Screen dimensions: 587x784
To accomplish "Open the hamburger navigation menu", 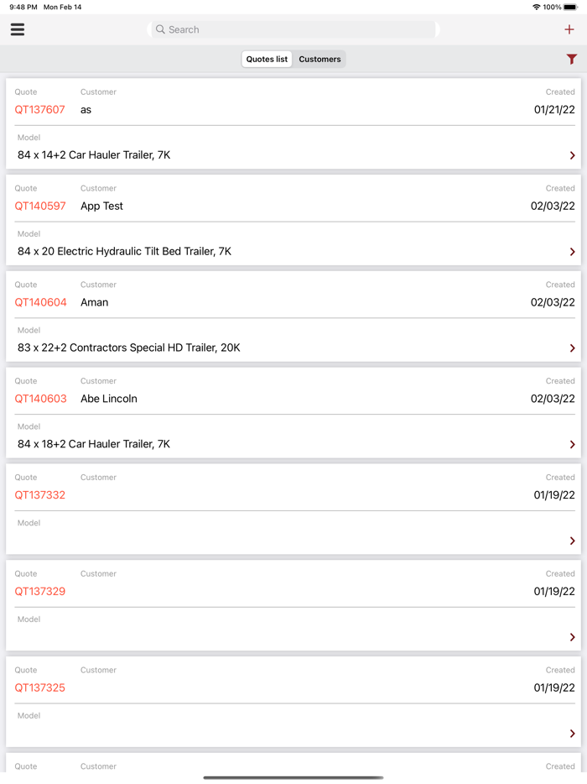I will point(17,29).
